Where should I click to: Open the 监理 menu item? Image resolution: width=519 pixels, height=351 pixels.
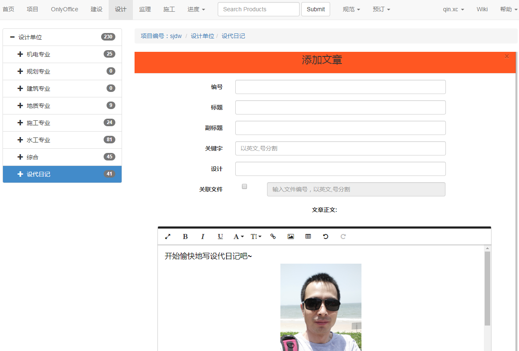(145, 9)
